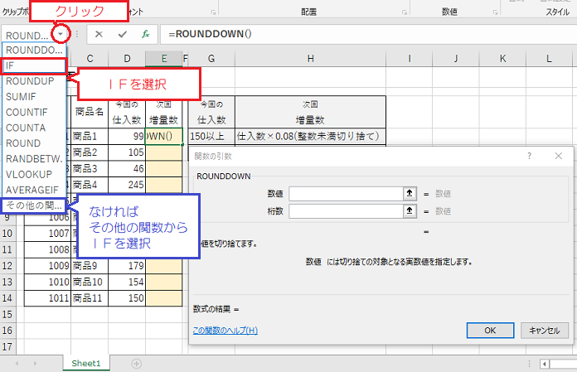The height and width of the screenshot is (372, 577).
Task: Click previous sheet navigation arrow
Action: [17, 364]
